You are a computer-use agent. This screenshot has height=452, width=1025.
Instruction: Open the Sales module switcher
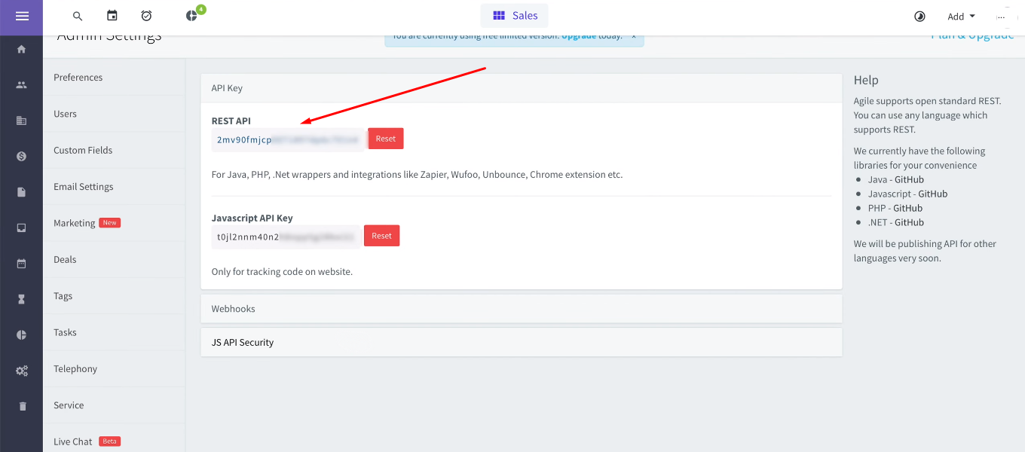click(x=515, y=16)
